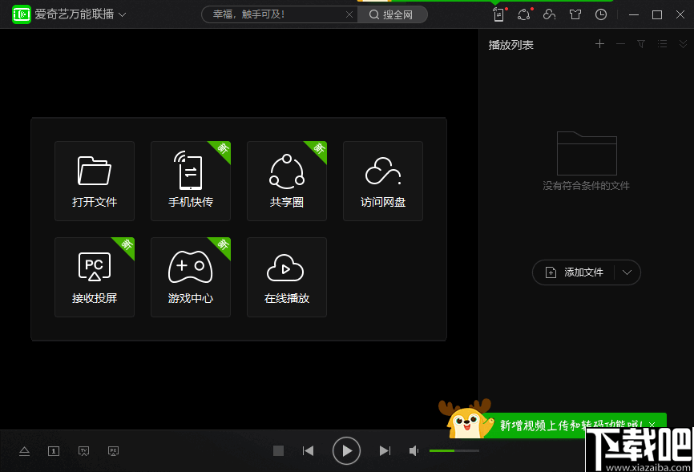Maximize the player window
The height and width of the screenshot is (472, 694).
click(x=657, y=14)
